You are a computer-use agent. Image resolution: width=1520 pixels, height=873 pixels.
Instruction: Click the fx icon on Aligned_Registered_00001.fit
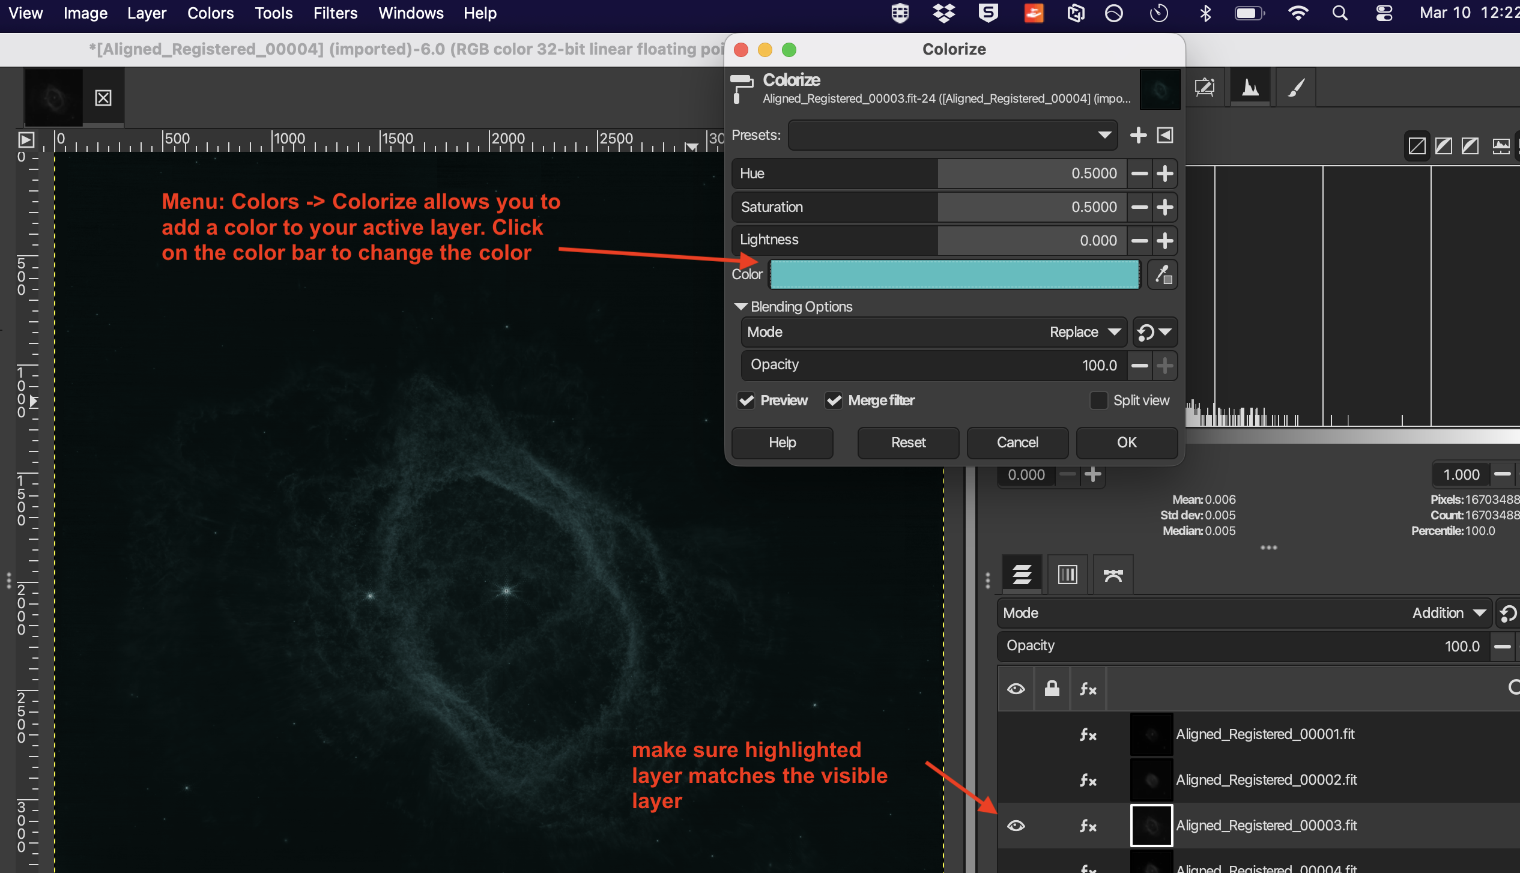coord(1088,734)
